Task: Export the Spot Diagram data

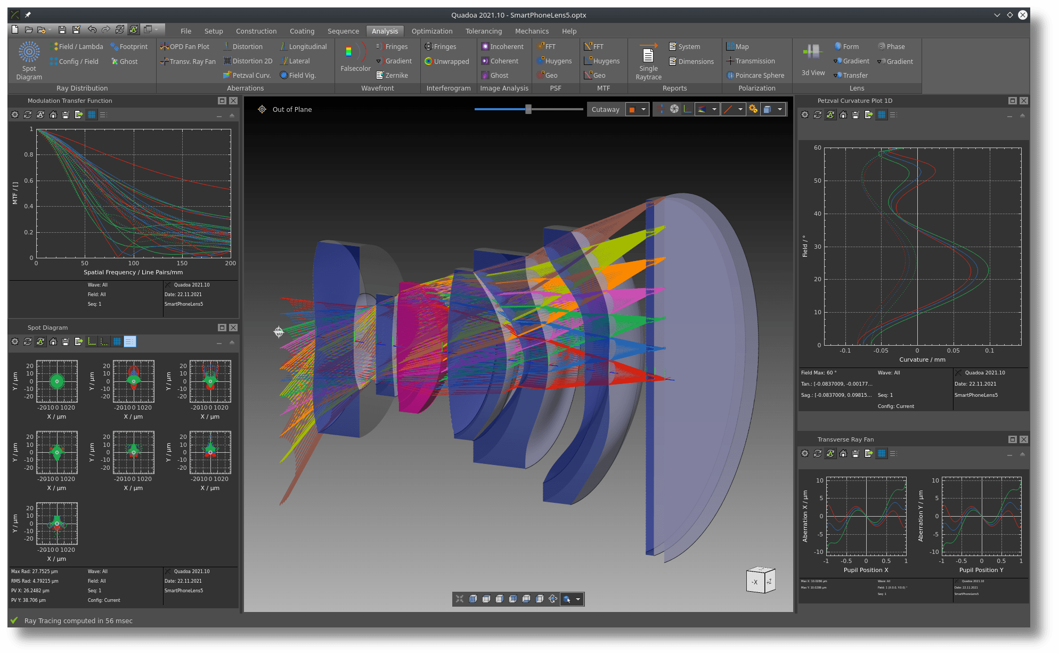Action: [78, 341]
